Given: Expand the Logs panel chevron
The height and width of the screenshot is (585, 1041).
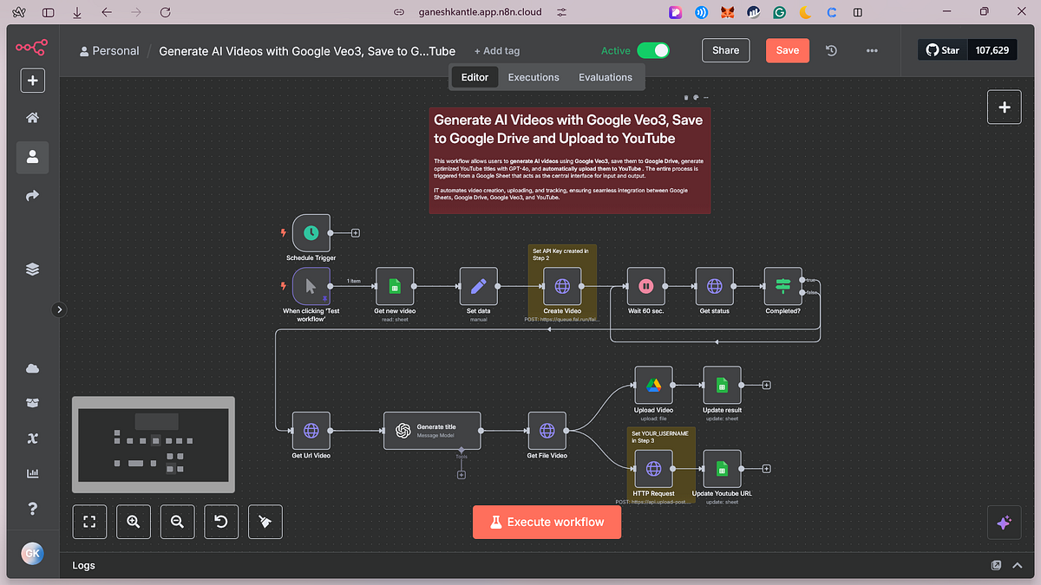Looking at the screenshot, I should pyautogui.click(x=1018, y=565).
